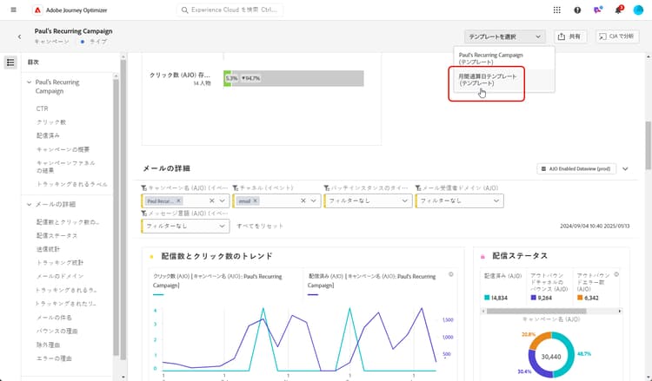The height and width of the screenshot is (381, 652).
Task: Click the CJA で分析 button
Action: tap(617, 36)
